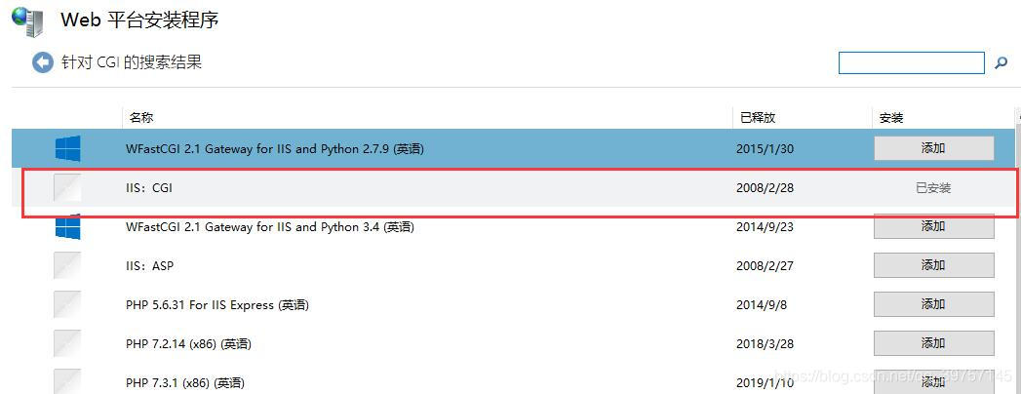
Task: Click the IIS: ASP product icon
Action: pos(67,265)
